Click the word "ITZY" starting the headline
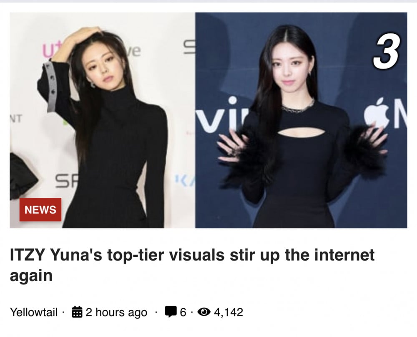 [27, 255]
